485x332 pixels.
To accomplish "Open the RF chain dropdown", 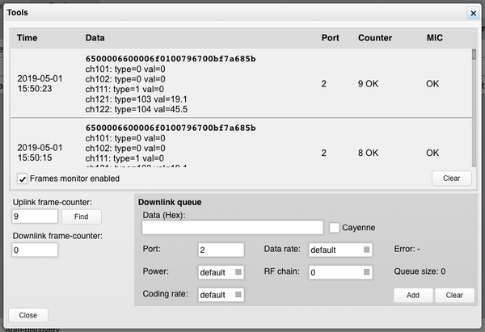I will [340, 272].
